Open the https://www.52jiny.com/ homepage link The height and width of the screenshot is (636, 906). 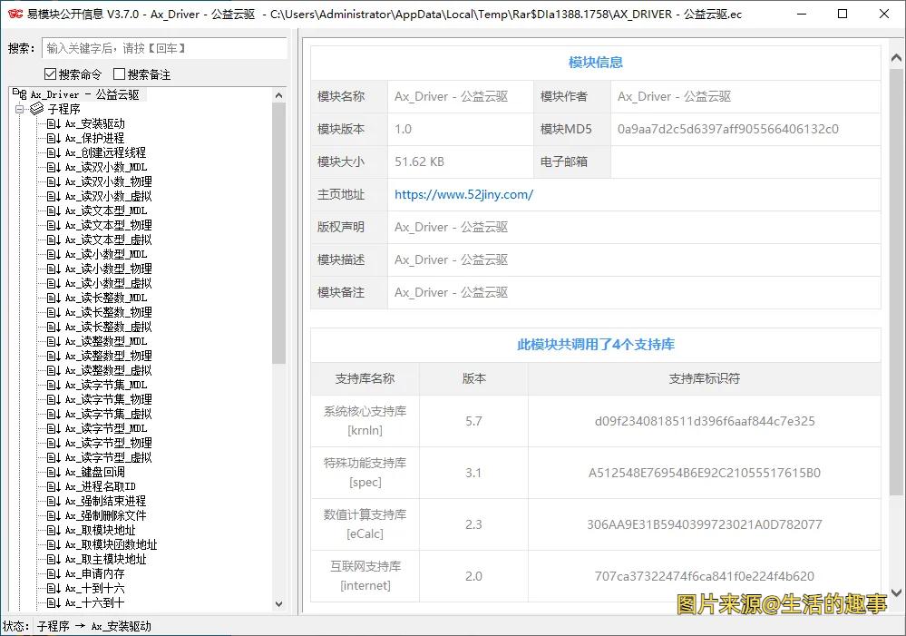pos(463,194)
